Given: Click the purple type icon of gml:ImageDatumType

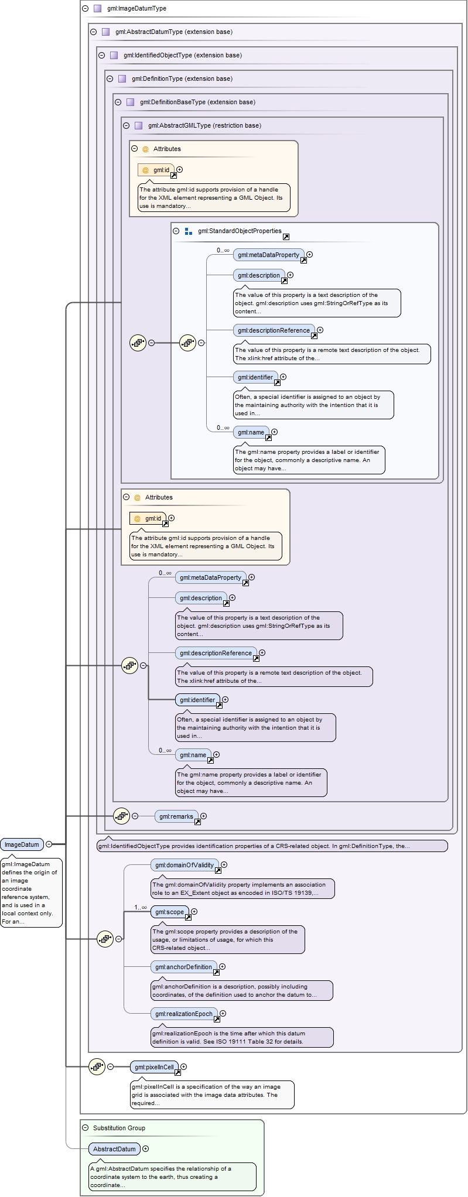Looking at the screenshot, I should tap(97, 8).
